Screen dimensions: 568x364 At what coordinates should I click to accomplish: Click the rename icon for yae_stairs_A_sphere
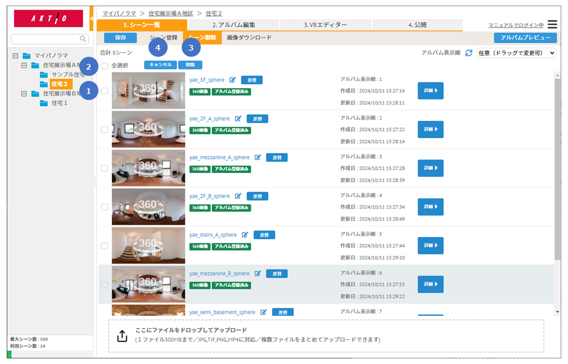(245, 235)
